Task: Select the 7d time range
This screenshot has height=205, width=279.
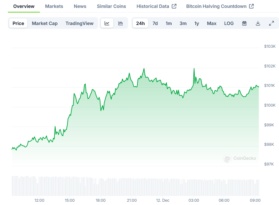Action: (155, 23)
